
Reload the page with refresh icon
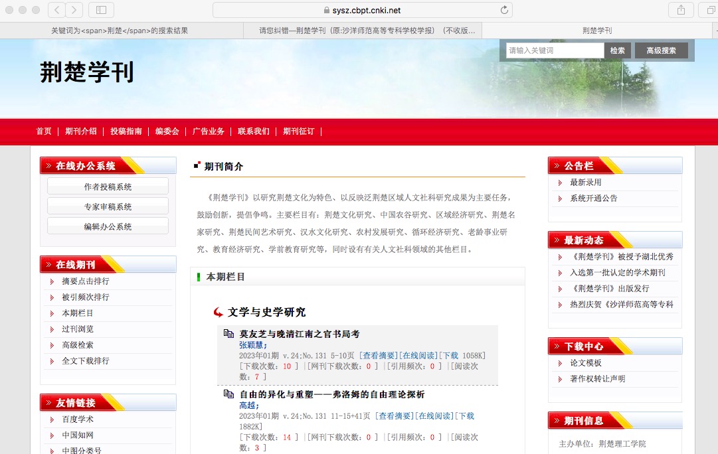[x=504, y=10]
